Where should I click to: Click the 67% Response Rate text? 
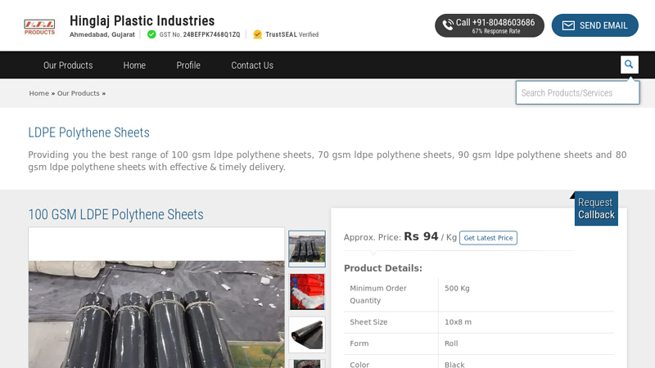coord(496,31)
